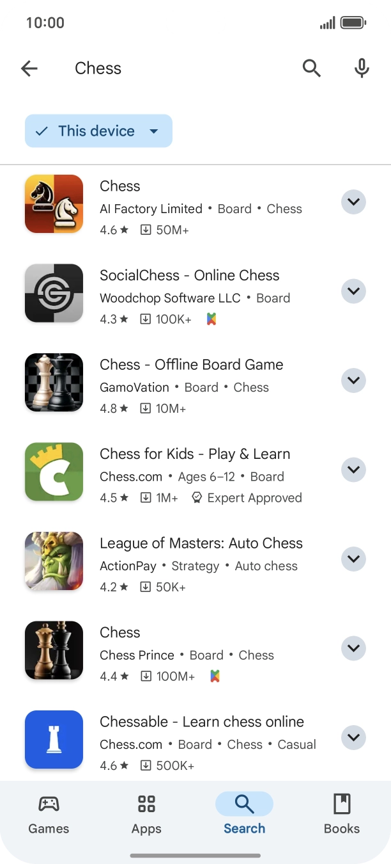Open Chess - Offline Board Game listing

pos(191,365)
